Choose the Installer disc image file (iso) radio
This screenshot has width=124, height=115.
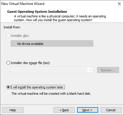[x=8, y=63]
